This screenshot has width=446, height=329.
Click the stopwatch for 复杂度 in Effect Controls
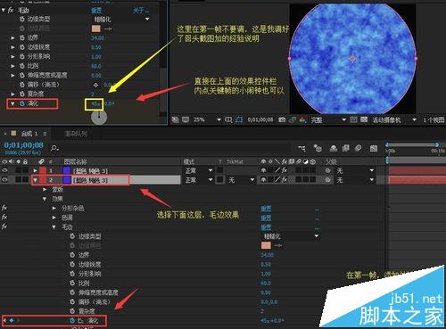[x=21, y=94]
